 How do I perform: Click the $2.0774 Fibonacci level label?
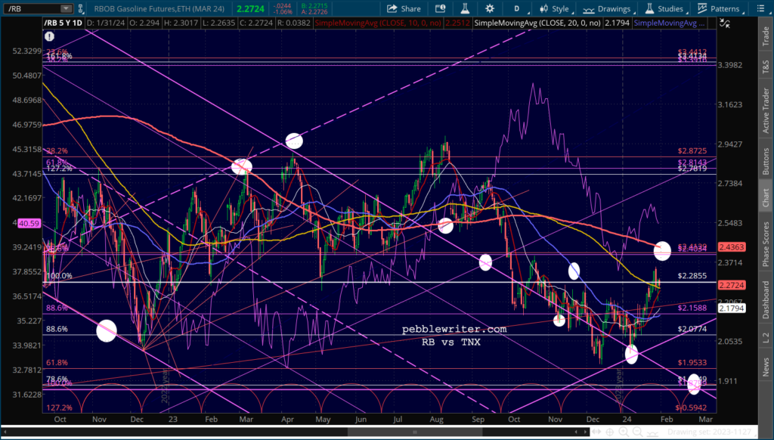coord(692,329)
